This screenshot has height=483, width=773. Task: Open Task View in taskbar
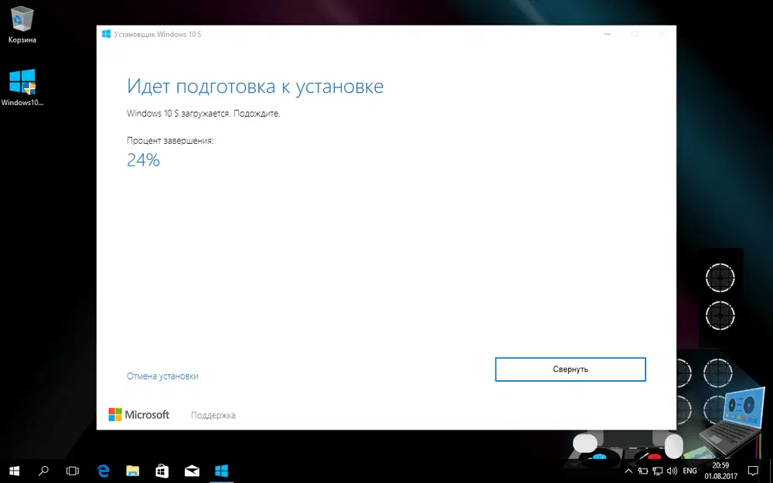73,471
